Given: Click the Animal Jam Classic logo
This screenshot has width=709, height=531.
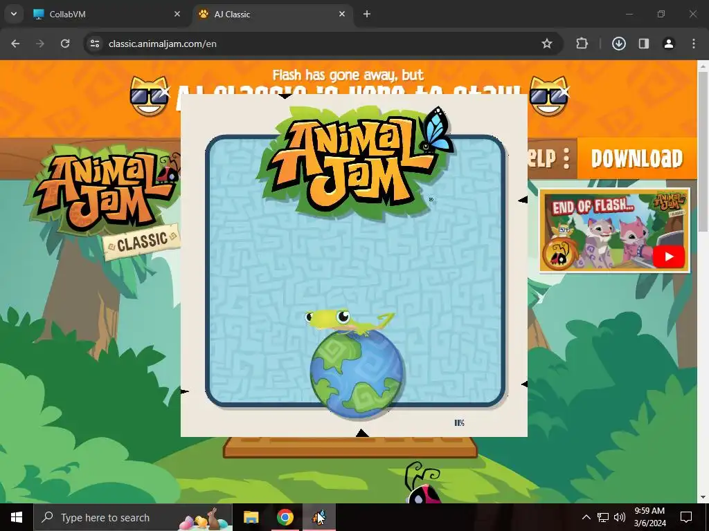Looking at the screenshot, I should (104, 201).
